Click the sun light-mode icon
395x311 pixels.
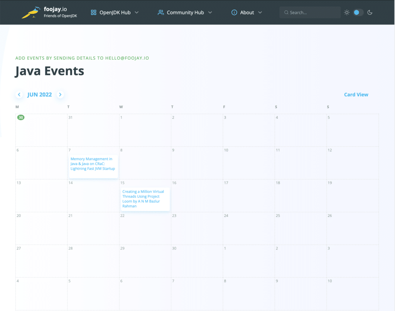347,12
